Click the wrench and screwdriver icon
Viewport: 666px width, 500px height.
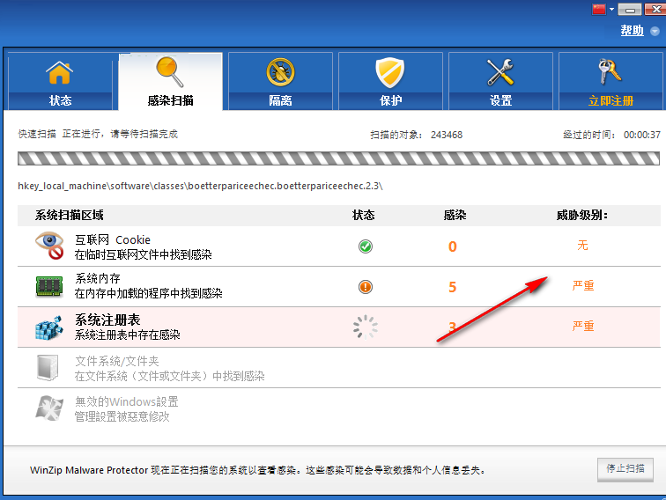[500, 71]
